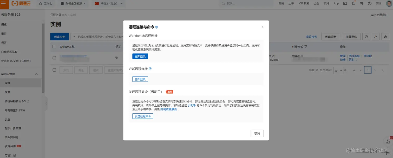
Task: Click the help icon next to 远程连接与命令
Action: (x=156, y=27)
